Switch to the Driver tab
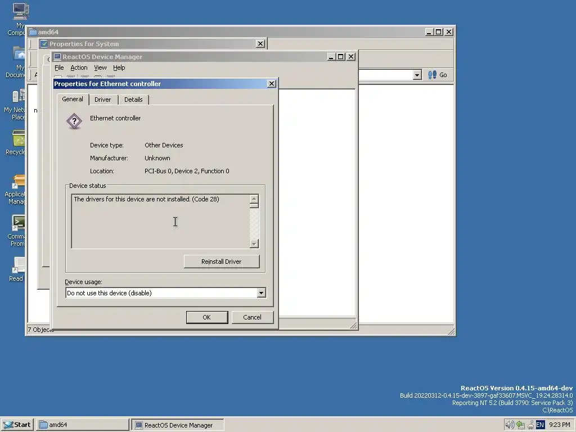Viewport: 576px width, 432px height. 102,100
